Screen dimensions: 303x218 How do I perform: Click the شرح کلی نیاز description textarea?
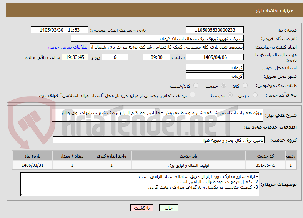158,115
